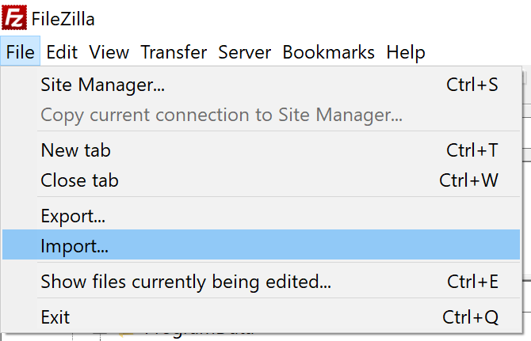Screen dimensions: 531x341
Task: Open the View menu
Action: pos(109,52)
